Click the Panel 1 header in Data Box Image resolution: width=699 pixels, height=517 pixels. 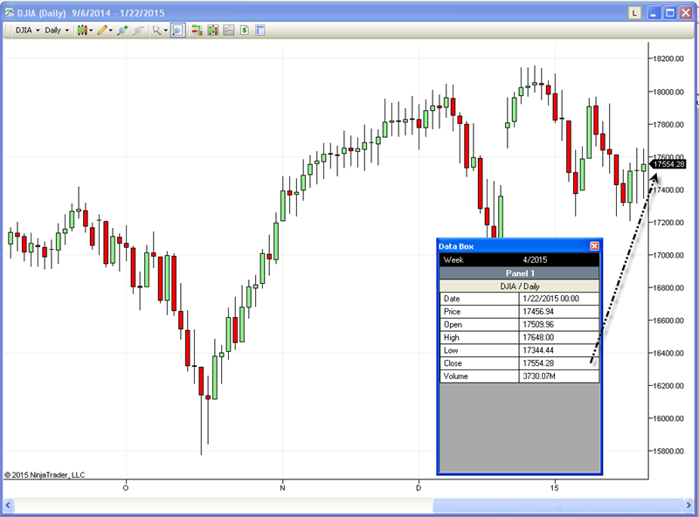519,273
